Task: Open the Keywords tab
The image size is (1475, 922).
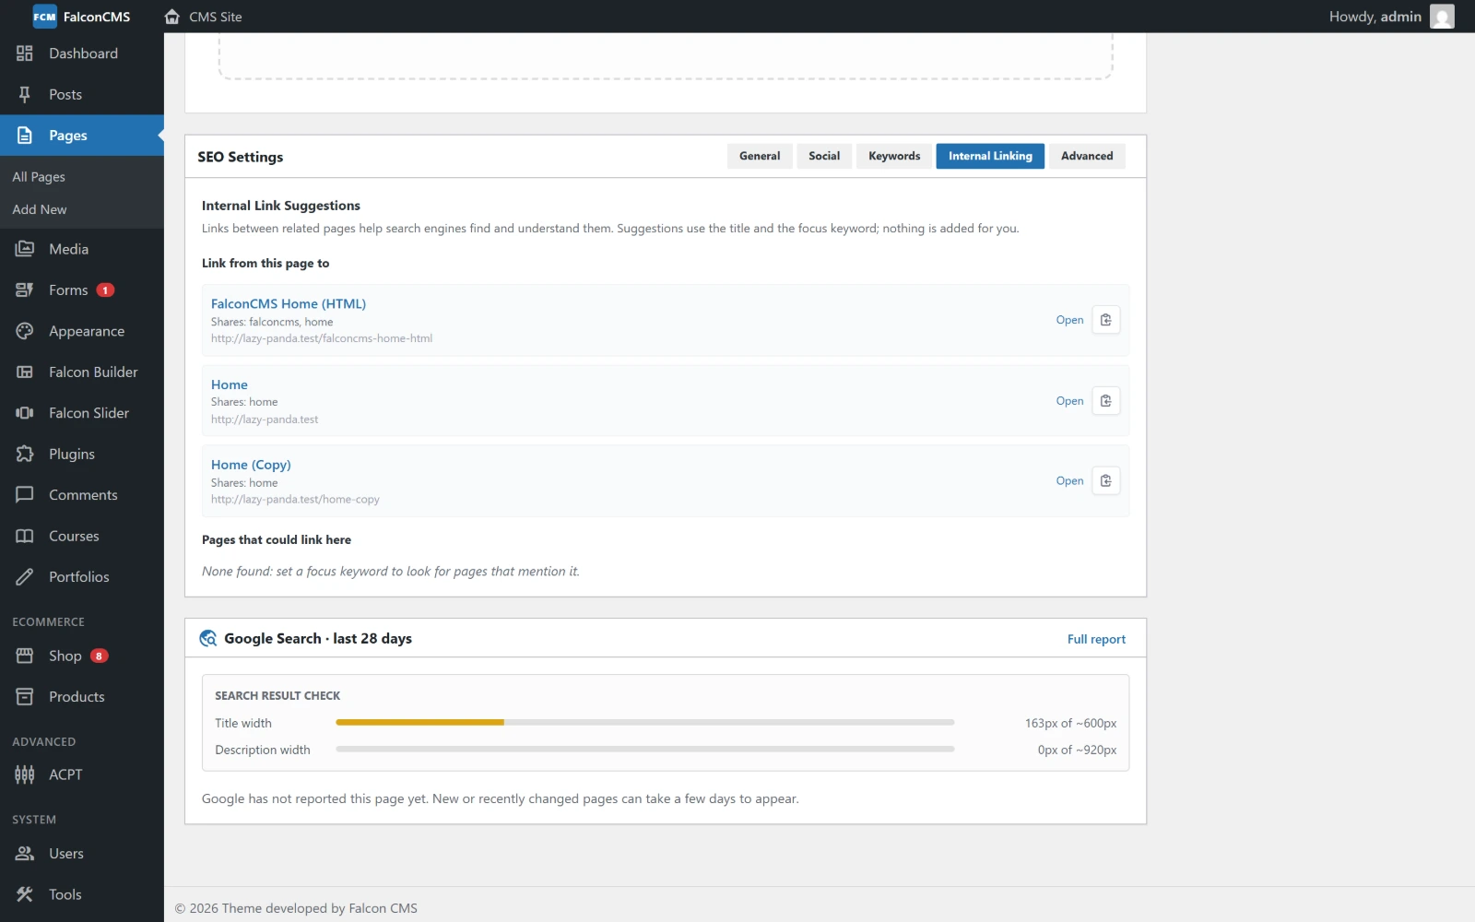Action: click(894, 156)
